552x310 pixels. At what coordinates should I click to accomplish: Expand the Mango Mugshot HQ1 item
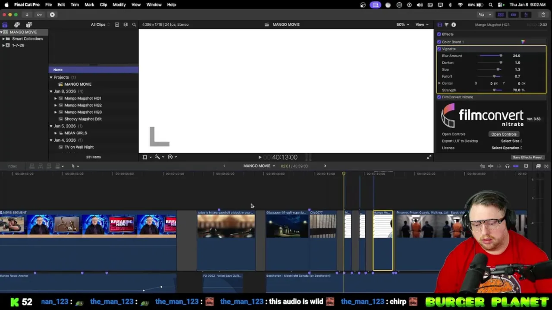55,98
